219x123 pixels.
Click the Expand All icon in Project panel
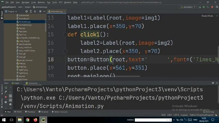coord(31,11)
